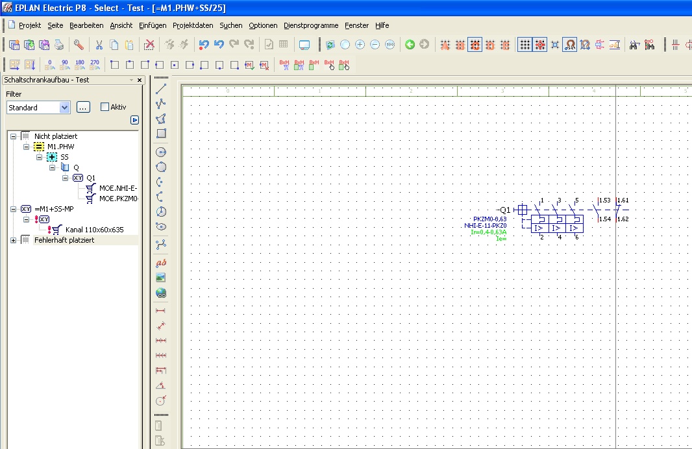Rotate placement by 180 degrees

pyautogui.click(x=80, y=66)
